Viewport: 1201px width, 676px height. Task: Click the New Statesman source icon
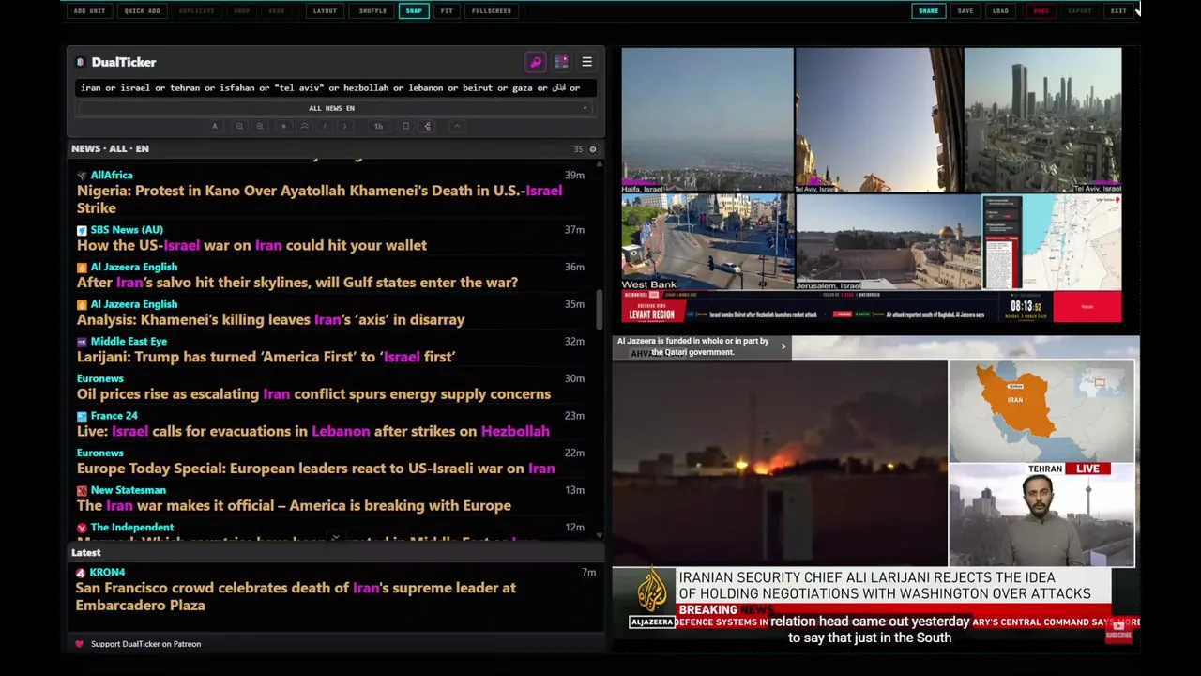[82, 490]
